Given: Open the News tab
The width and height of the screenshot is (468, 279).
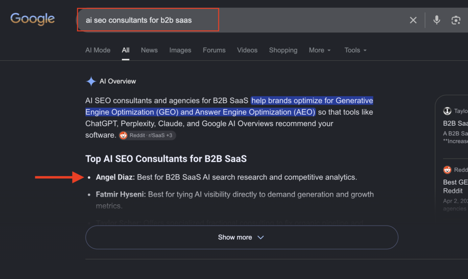Looking at the screenshot, I should pos(149,50).
